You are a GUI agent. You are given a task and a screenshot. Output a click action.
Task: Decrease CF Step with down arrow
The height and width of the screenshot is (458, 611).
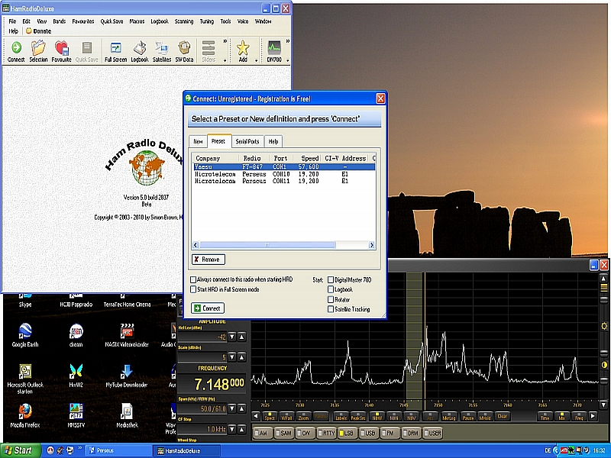point(232,429)
